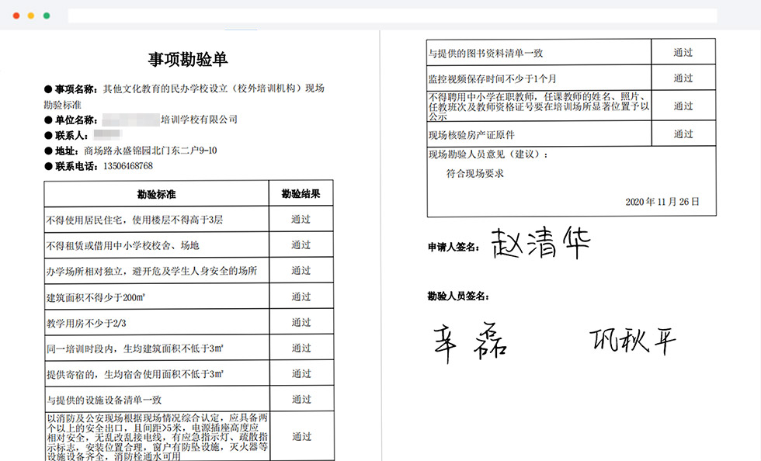Click the handwritten signature ending in 秋平
The width and height of the screenshot is (761, 461).
pos(633,340)
